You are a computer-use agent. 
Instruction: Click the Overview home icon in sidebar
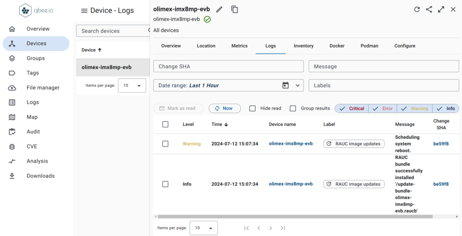[12, 29]
